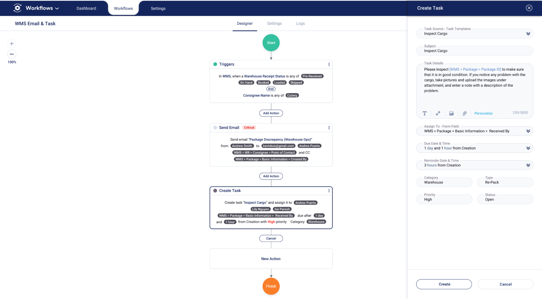Image resolution: width=542 pixels, height=299 pixels.
Task: Click the attachment paperclip icon
Action: 464,113
